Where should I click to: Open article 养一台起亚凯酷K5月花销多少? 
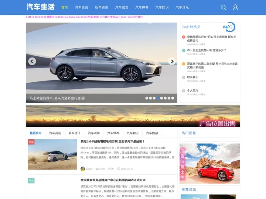(207, 50)
